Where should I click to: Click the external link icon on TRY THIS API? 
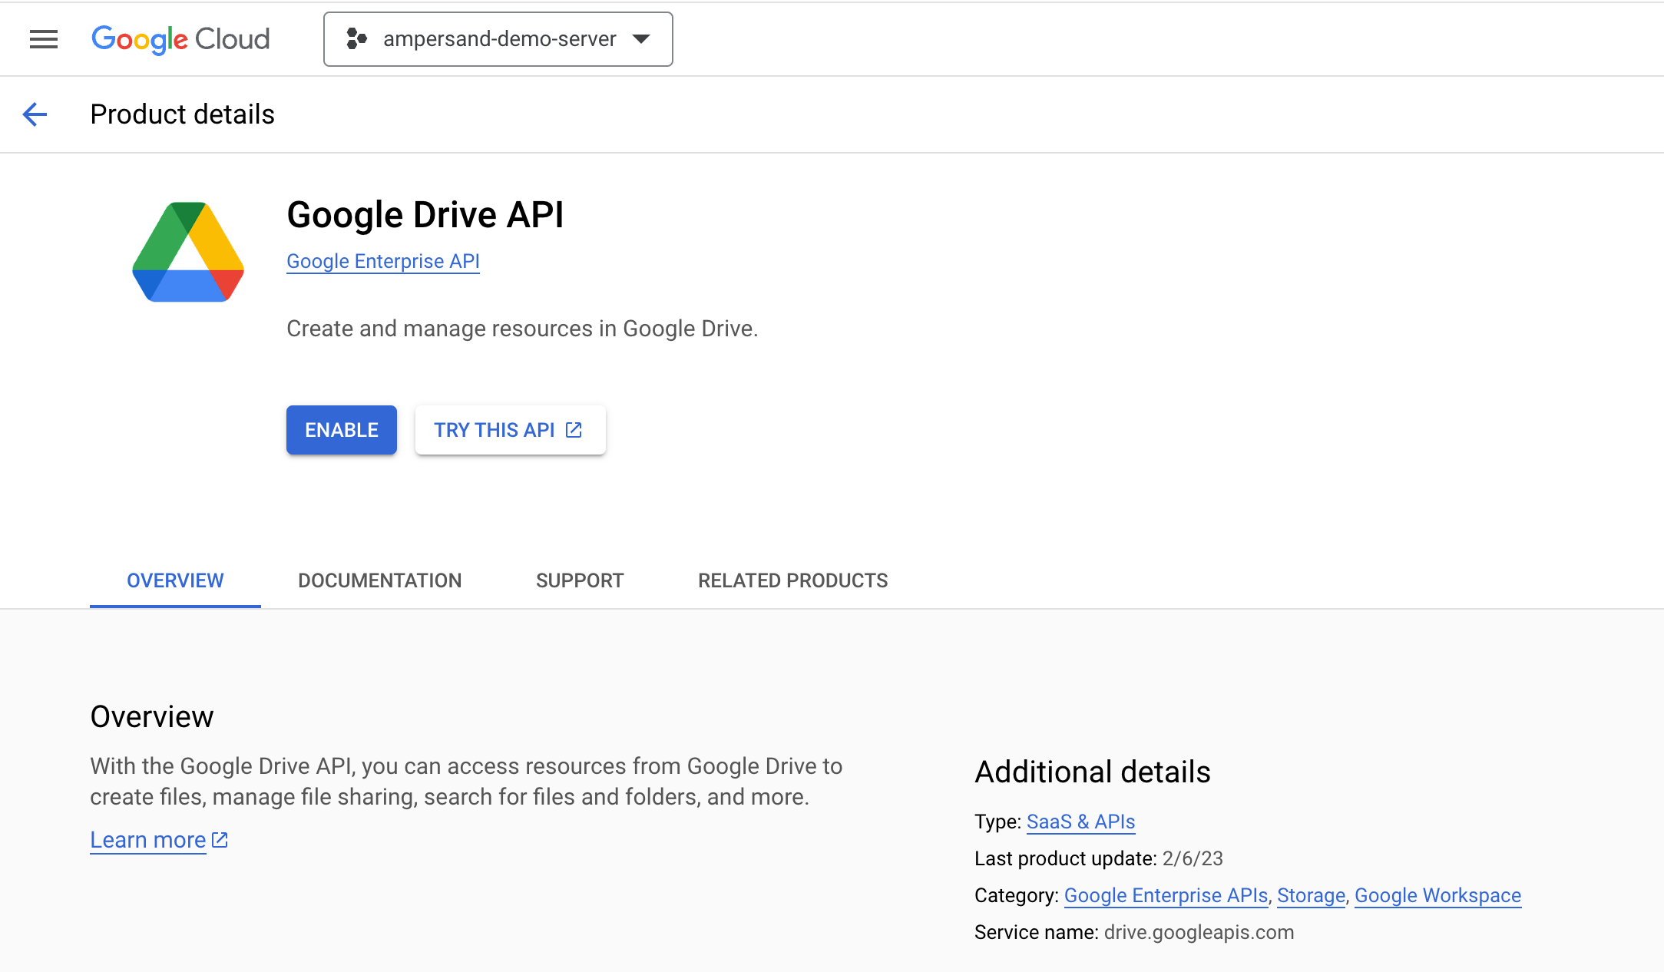(572, 430)
